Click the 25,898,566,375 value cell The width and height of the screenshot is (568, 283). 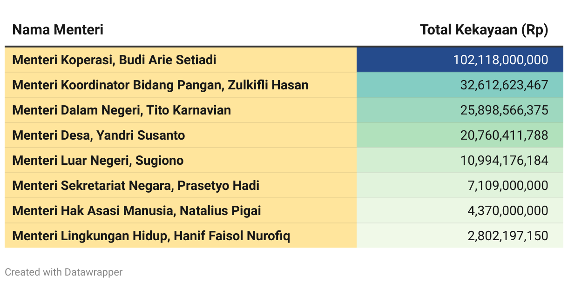tap(460, 110)
